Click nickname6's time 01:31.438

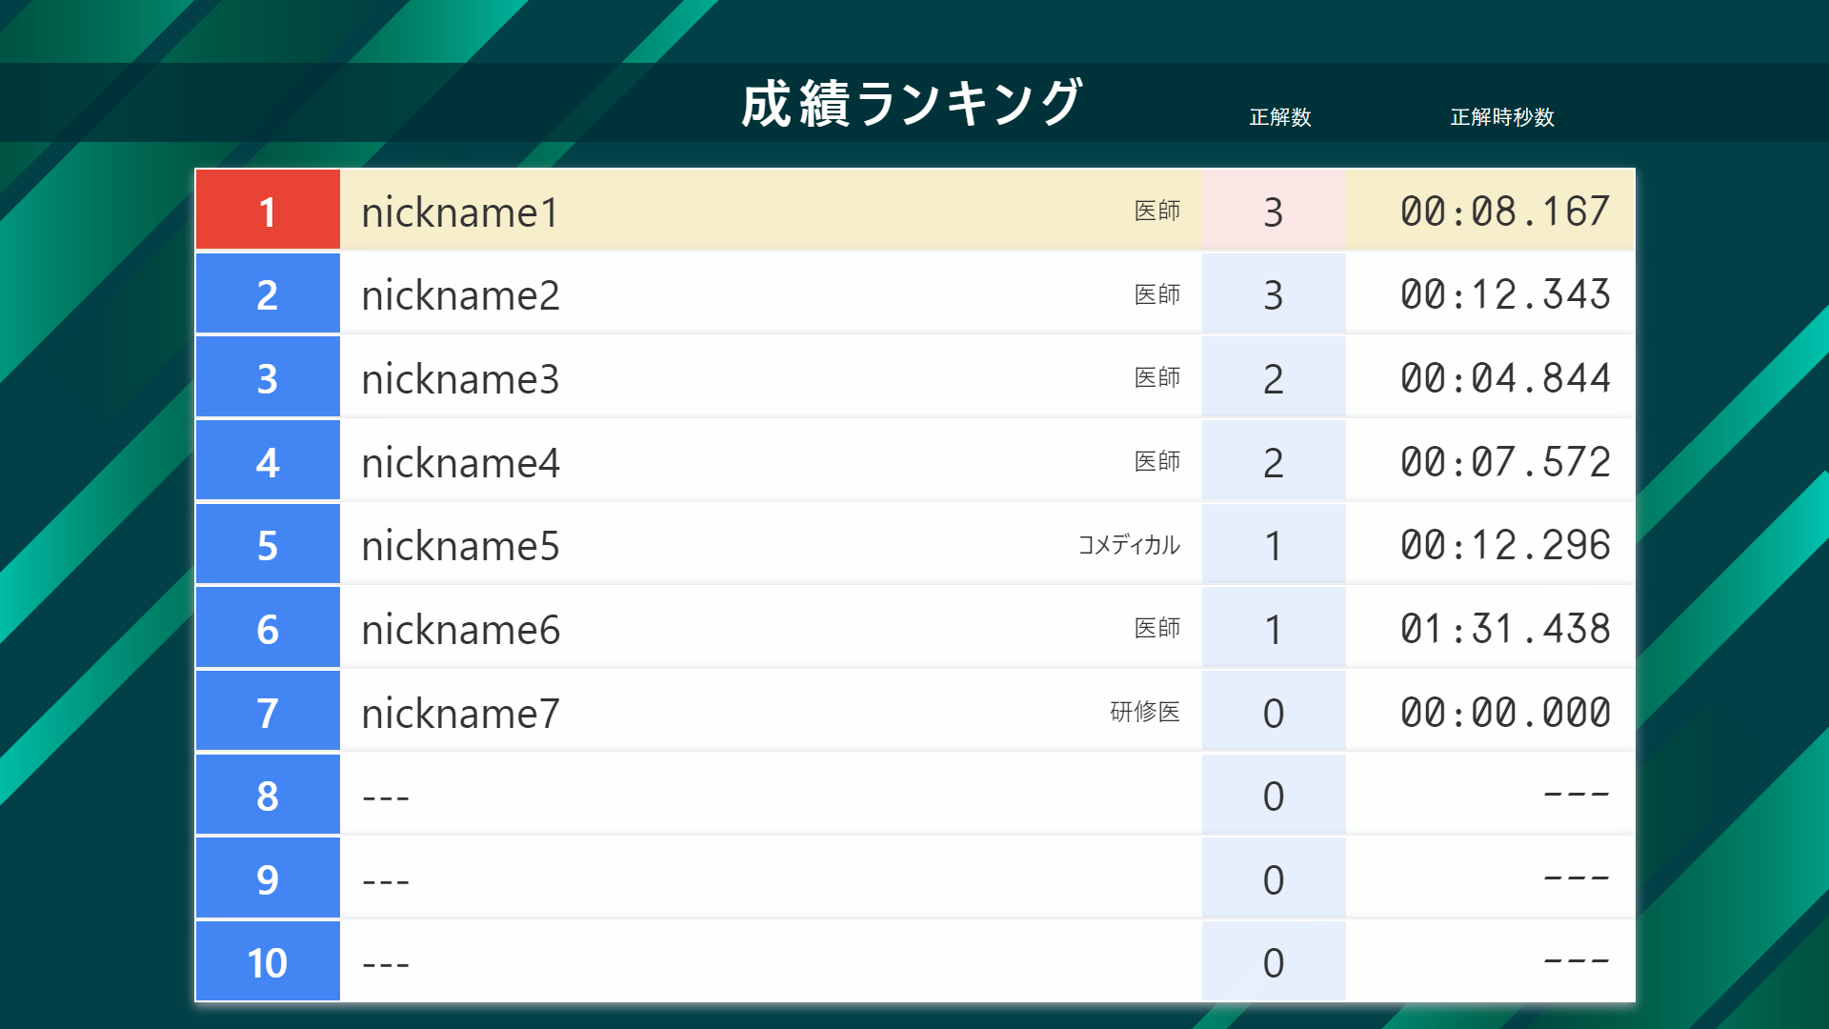click(1504, 629)
